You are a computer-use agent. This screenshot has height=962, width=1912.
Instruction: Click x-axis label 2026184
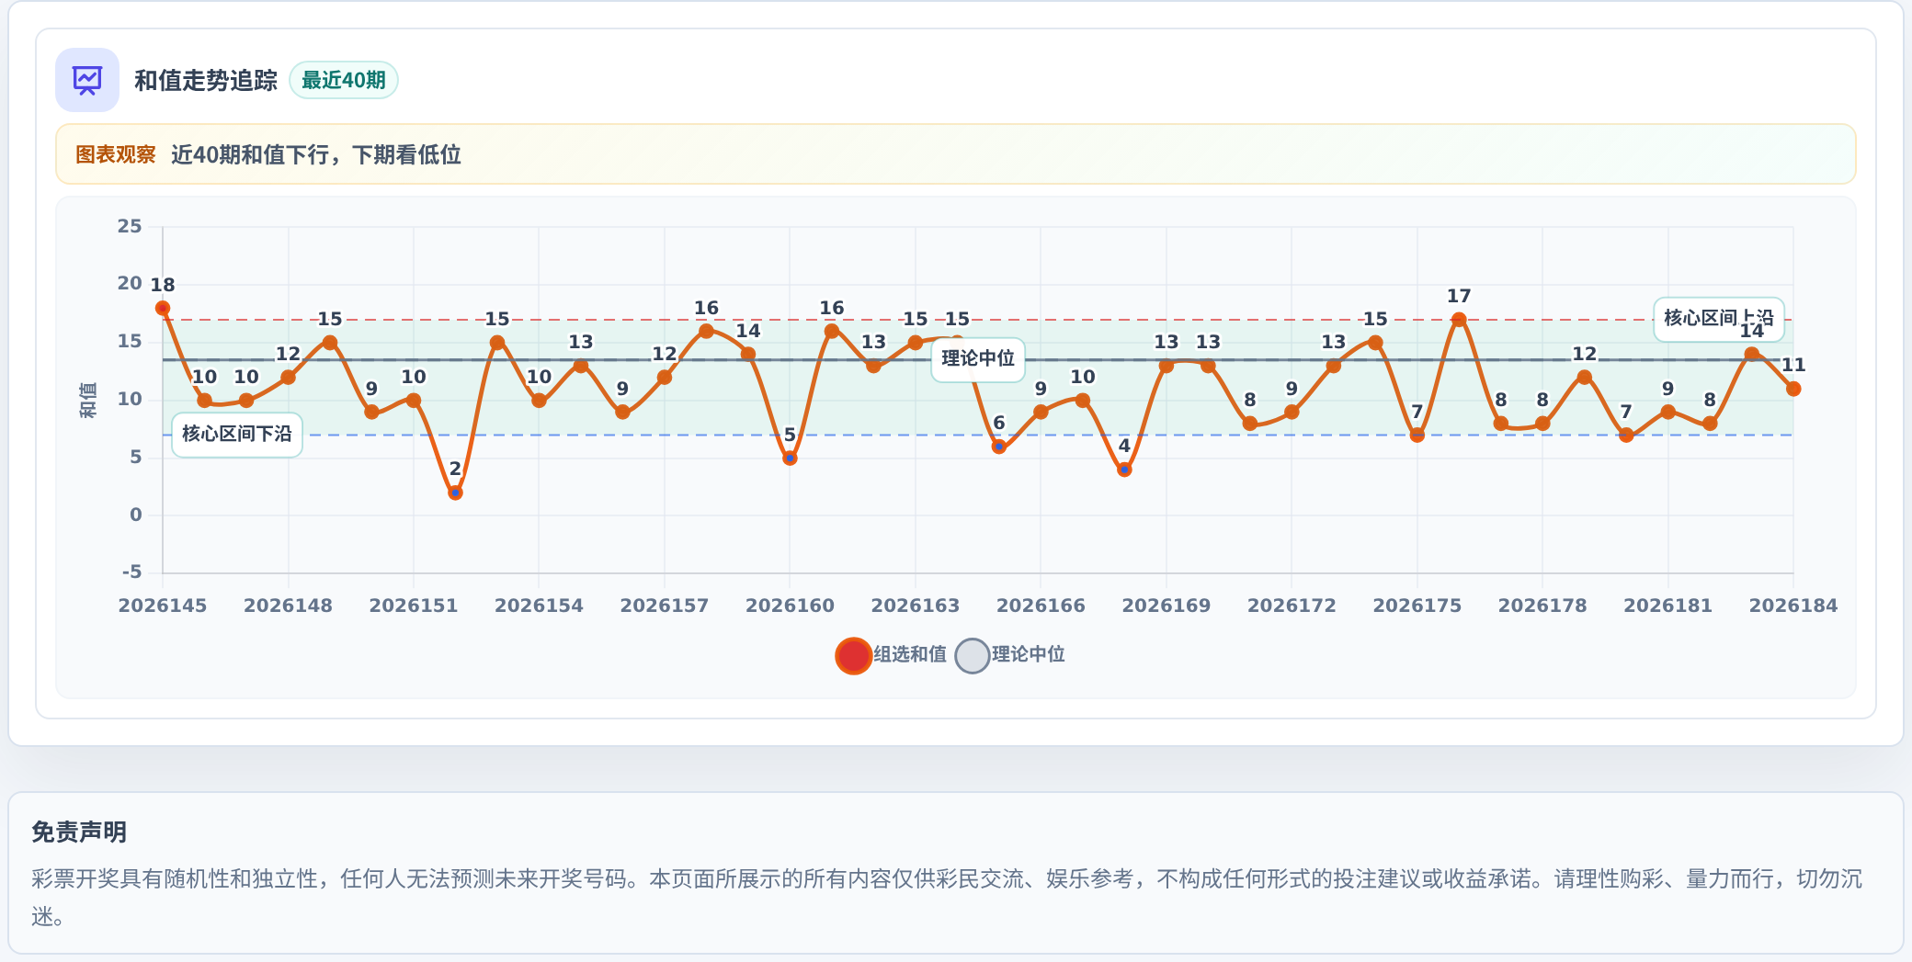(x=1793, y=605)
